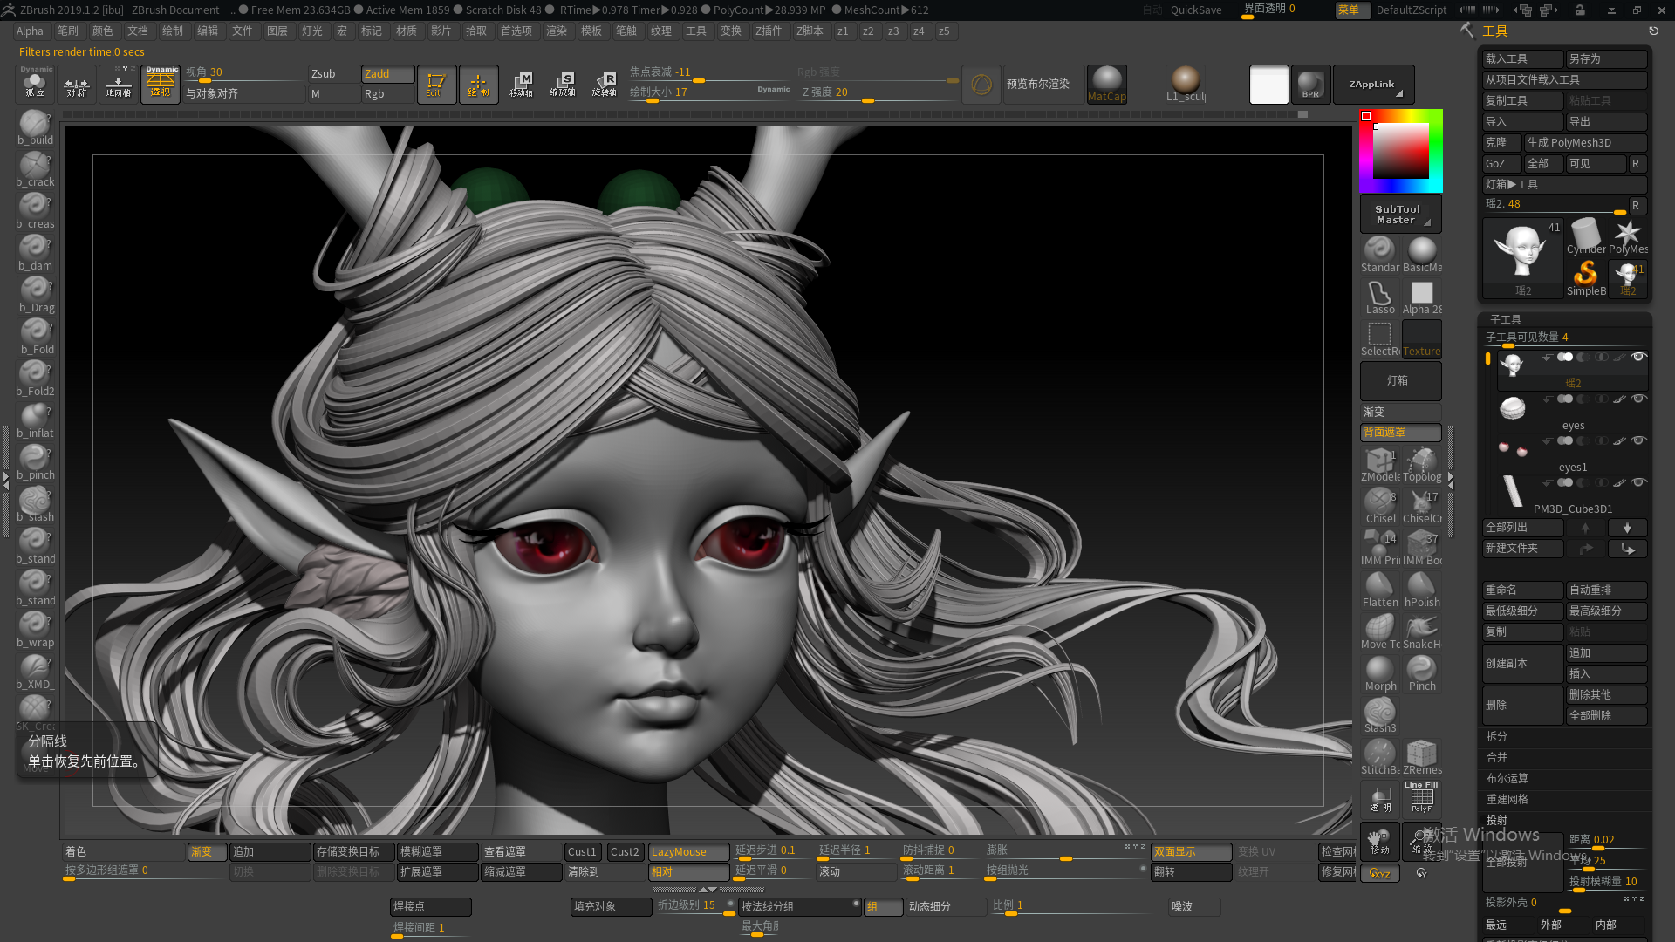
Task: Click the 孤立 (Solo) icon
Action: pyautogui.click(x=35, y=85)
